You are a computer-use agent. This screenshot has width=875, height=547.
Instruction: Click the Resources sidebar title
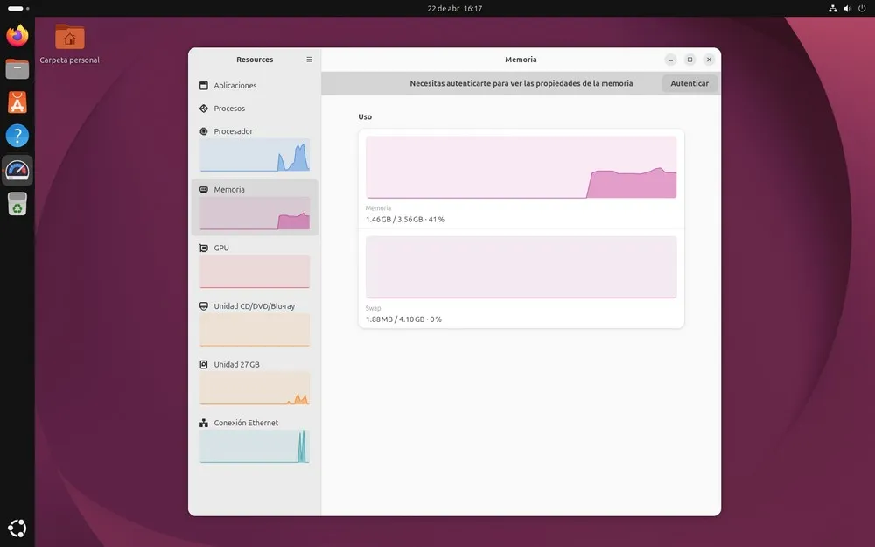[255, 60]
